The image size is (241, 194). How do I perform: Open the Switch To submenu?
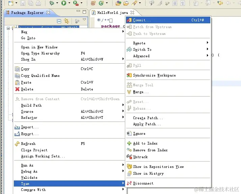(x=168, y=49)
